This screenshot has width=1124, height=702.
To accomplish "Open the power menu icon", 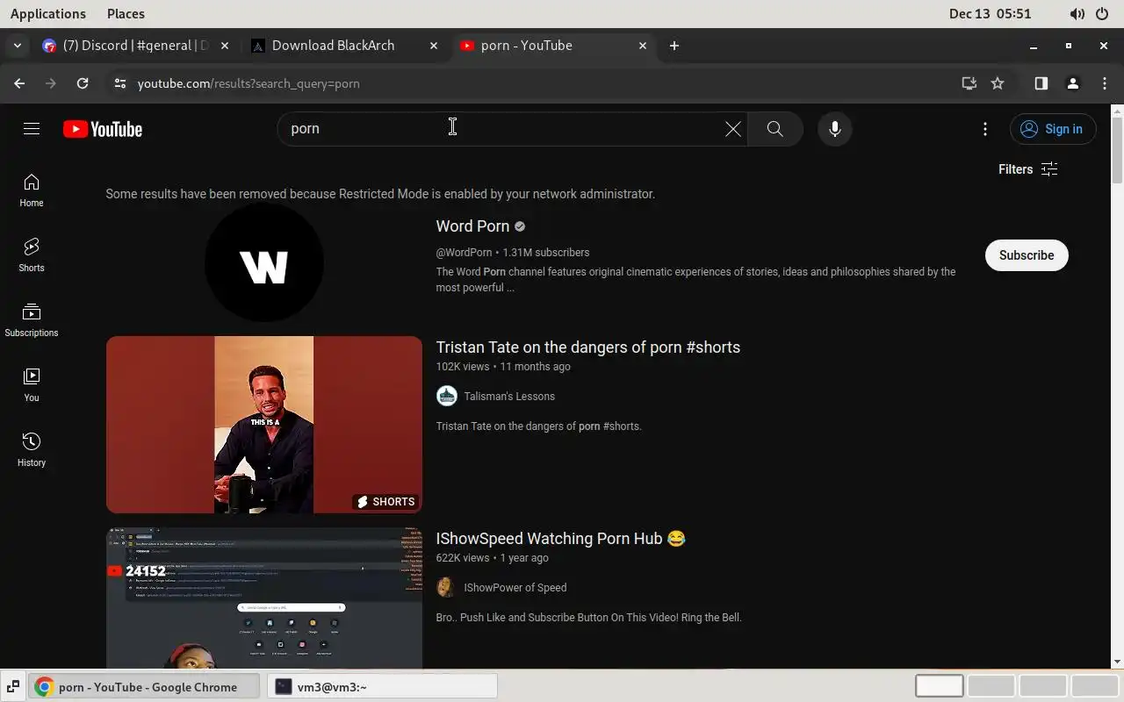I will tap(1102, 14).
